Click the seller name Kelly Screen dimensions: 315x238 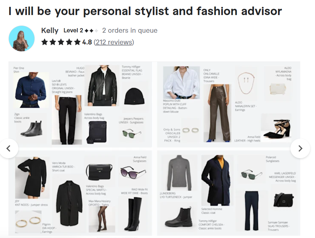click(x=49, y=30)
